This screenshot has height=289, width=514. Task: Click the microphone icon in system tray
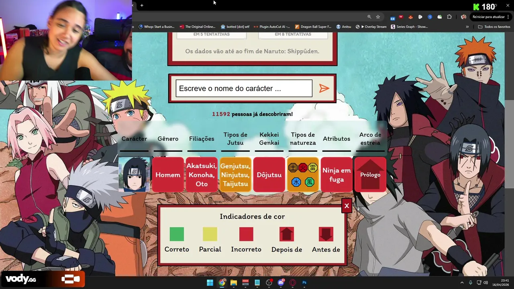pos(471,283)
